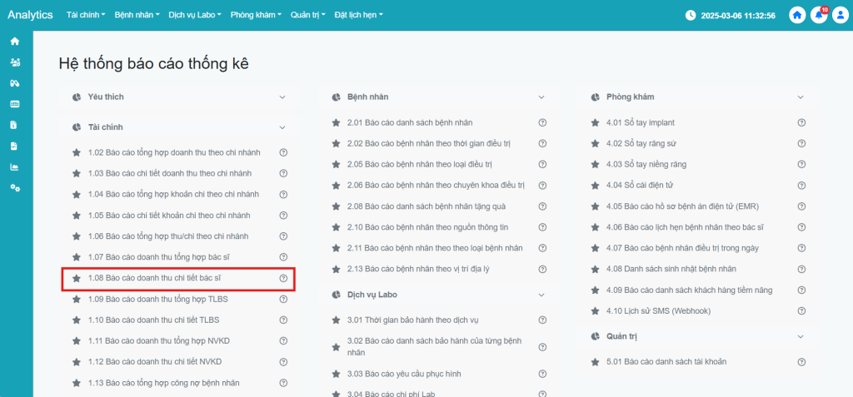Click help icon next to 4.01 Sổ tay implant
The width and height of the screenshot is (853, 397).
801,122
